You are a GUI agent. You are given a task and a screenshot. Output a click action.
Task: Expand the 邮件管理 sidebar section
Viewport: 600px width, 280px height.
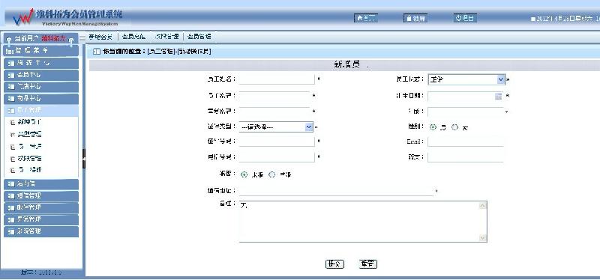click(41, 208)
